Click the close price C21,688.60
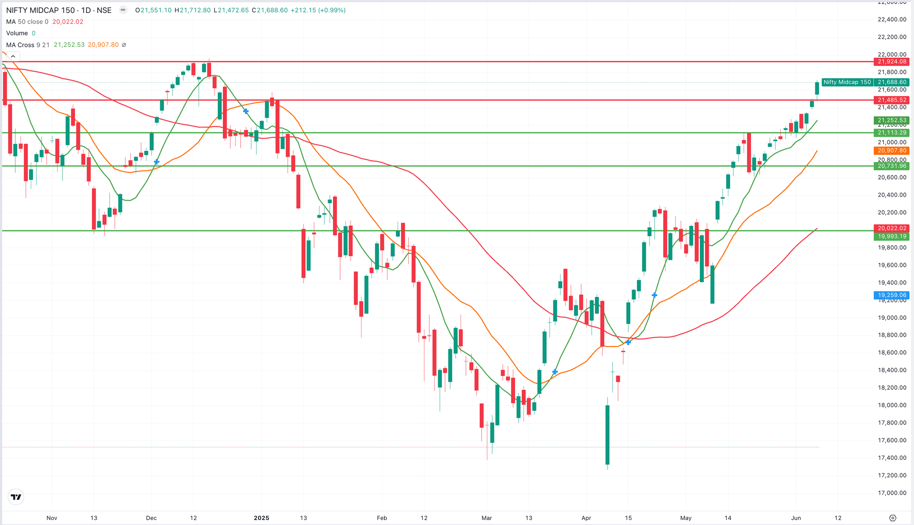 270,10
